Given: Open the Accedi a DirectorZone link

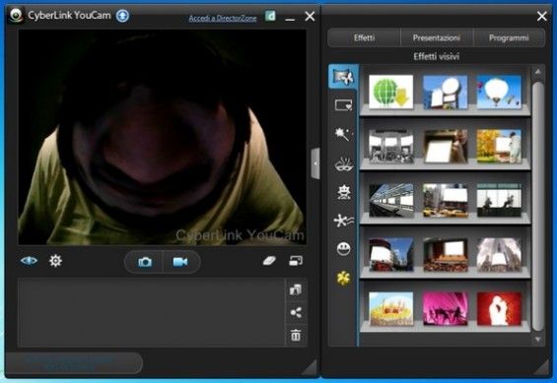Looking at the screenshot, I should click(x=223, y=18).
